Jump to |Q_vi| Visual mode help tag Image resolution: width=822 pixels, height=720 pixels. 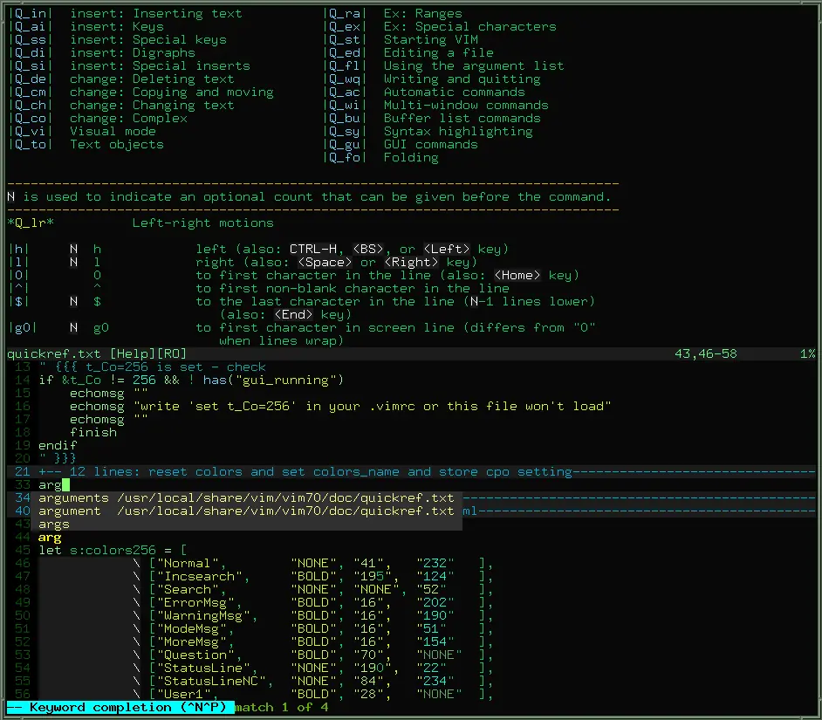(x=31, y=132)
